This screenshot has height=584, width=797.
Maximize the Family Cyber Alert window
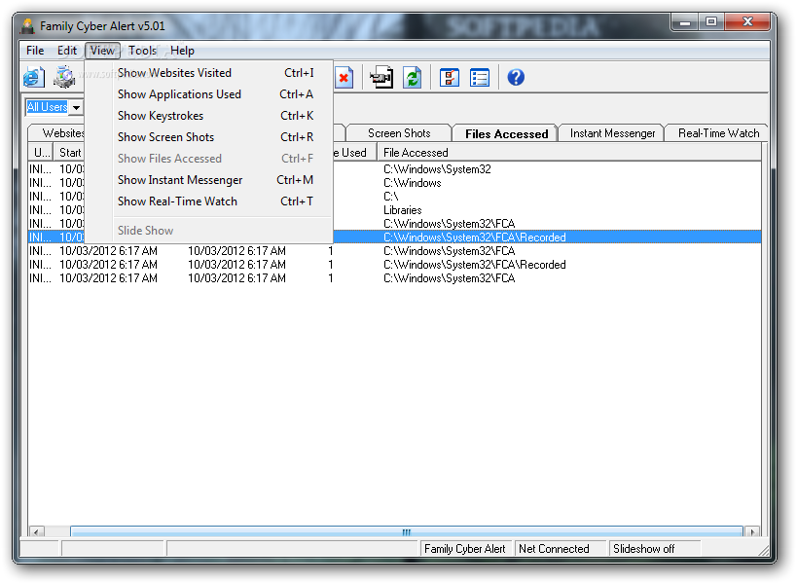(x=711, y=21)
